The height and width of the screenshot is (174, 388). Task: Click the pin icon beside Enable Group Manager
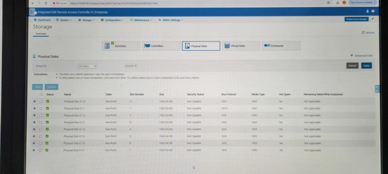(x=373, y=19)
